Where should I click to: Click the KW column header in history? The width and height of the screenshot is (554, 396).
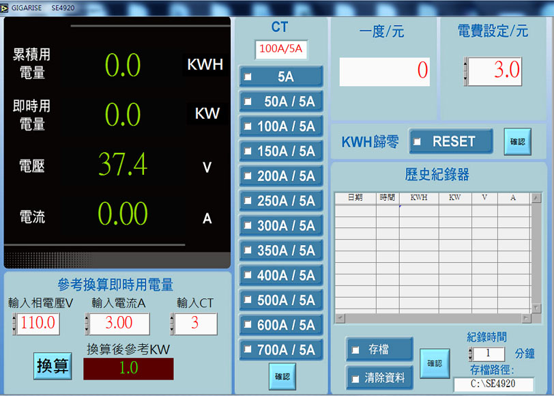coord(455,198)
